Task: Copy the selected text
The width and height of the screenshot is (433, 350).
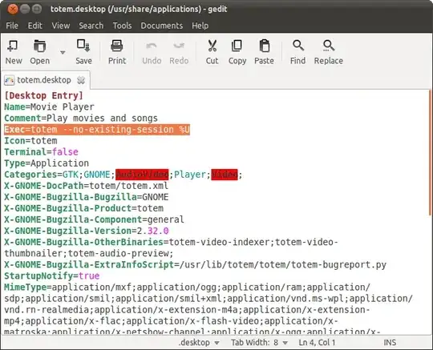Action: coord(237,52)
